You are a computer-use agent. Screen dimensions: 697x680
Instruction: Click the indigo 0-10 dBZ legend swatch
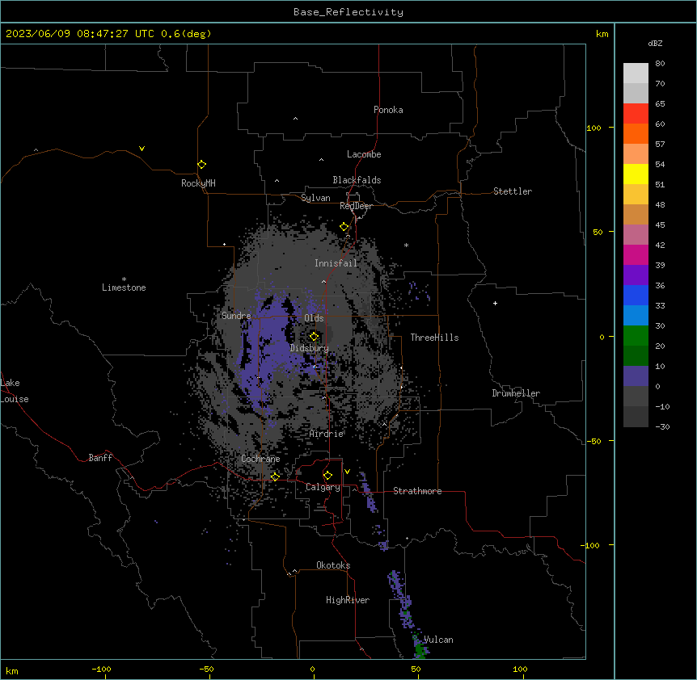[x=636, y=376]
